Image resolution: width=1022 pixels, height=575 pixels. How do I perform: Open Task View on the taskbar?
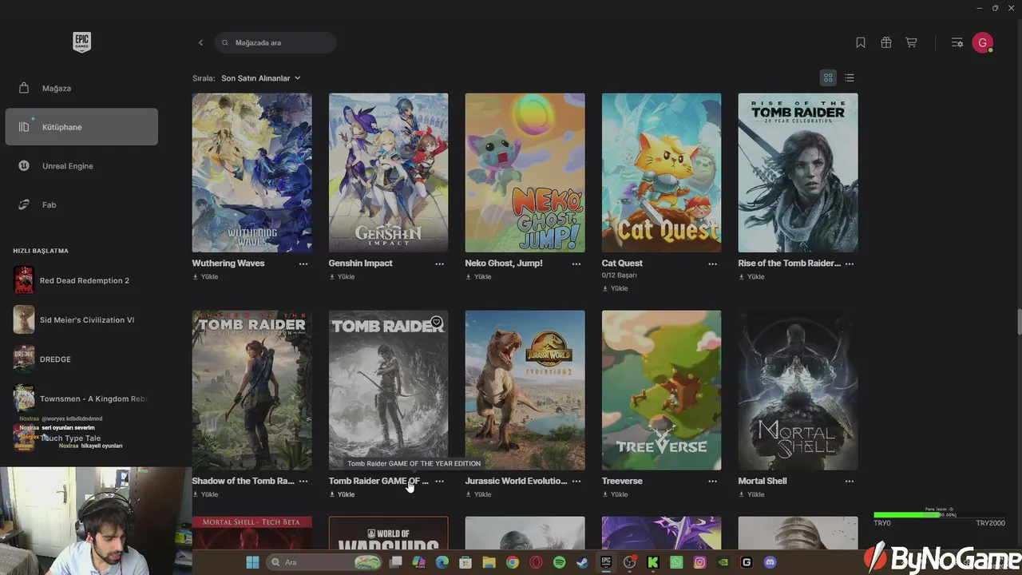point(395,562)
